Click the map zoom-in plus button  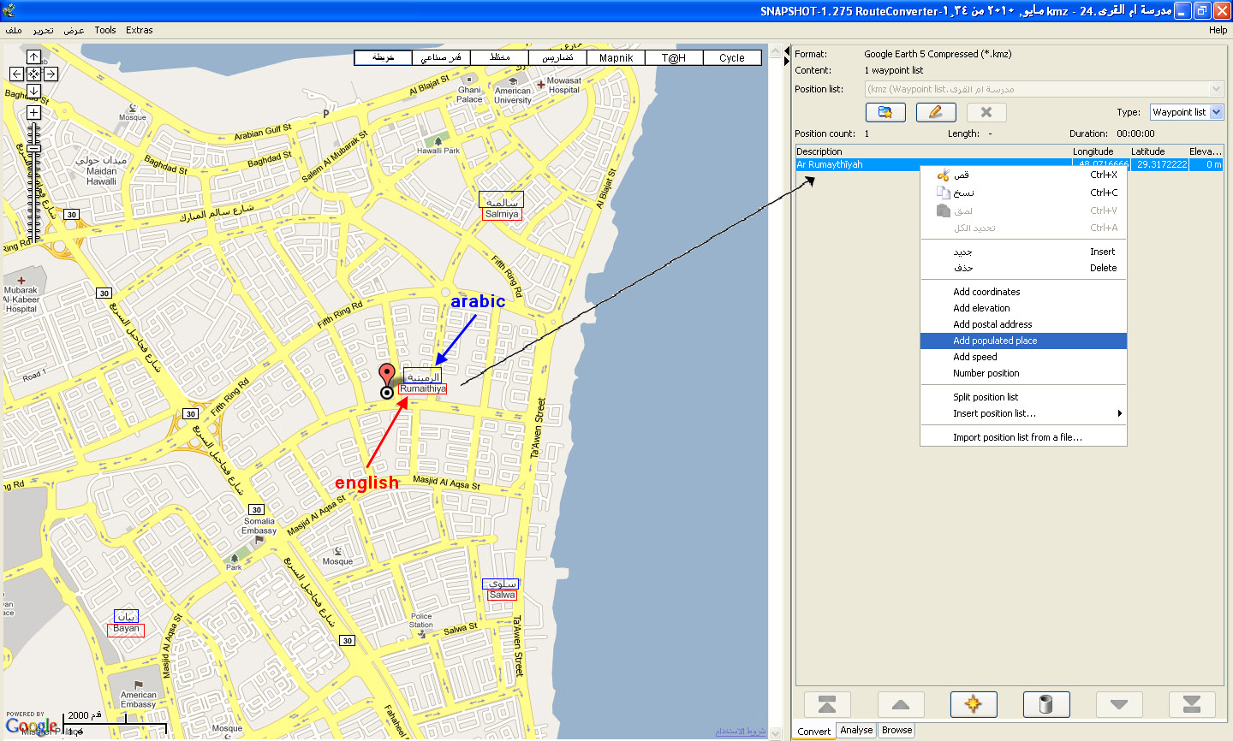pos(33,113)
